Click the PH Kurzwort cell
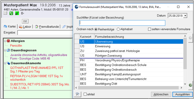This screenshot has width=194, height=99. click(x=87, y=60)
